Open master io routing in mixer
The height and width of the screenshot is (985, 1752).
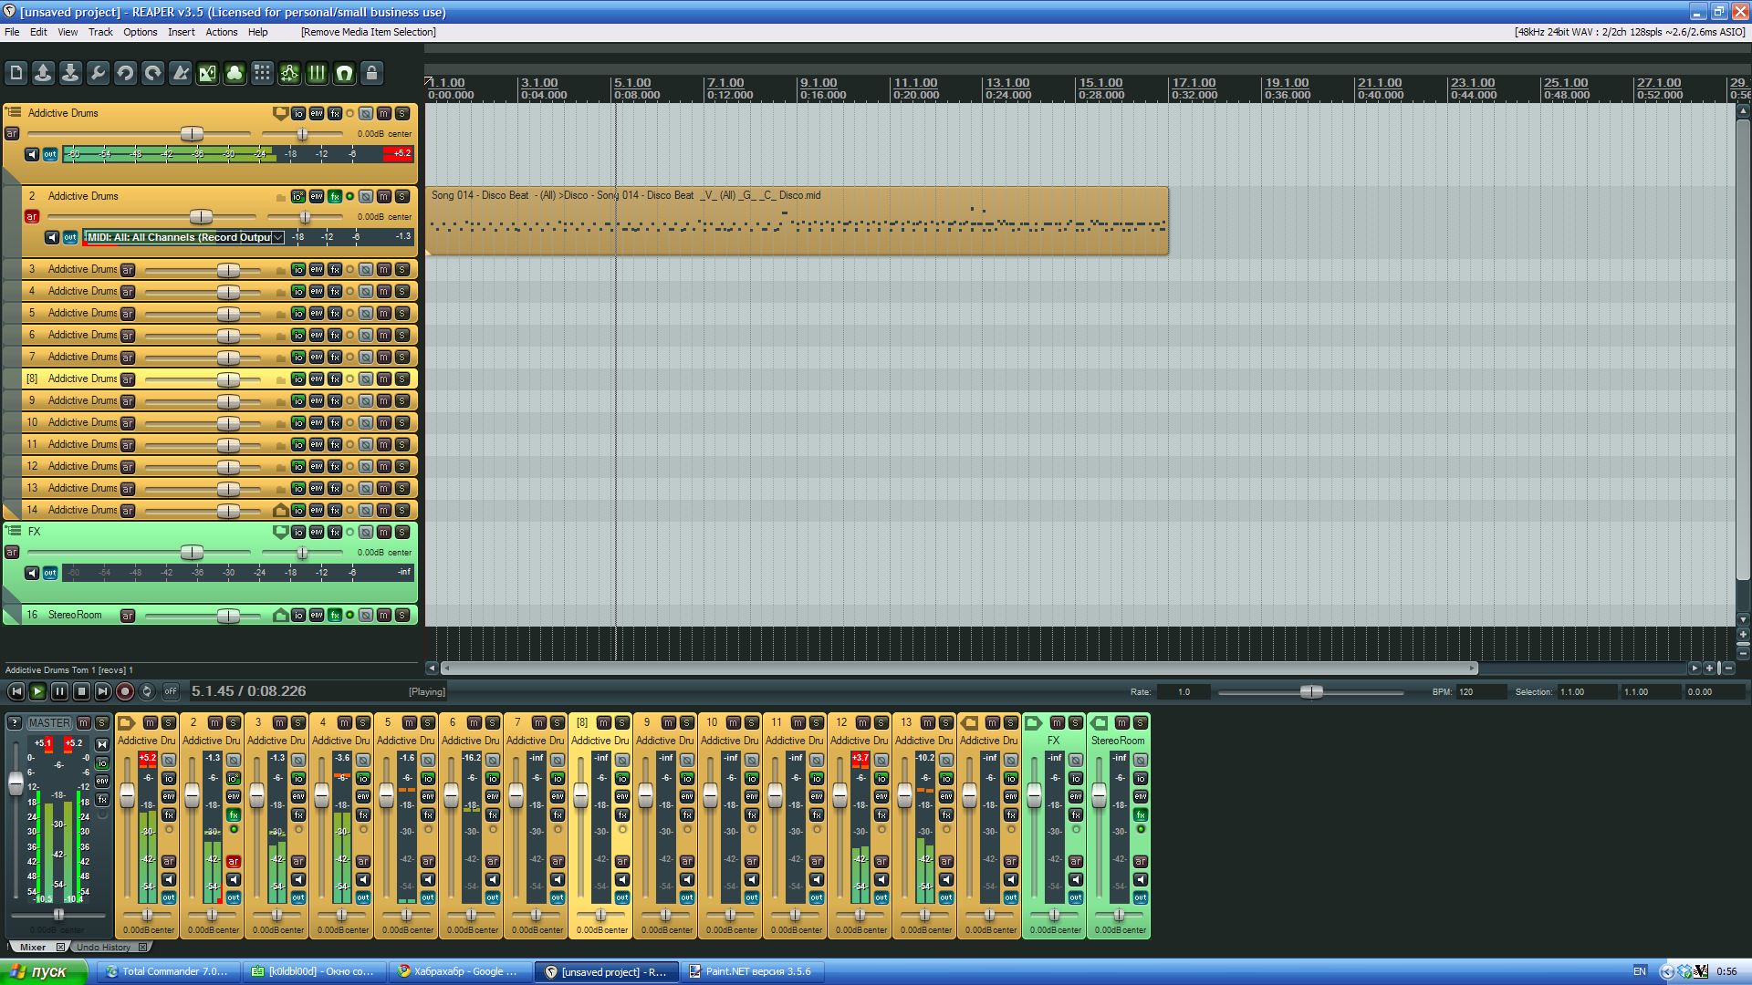coord(102,763)
